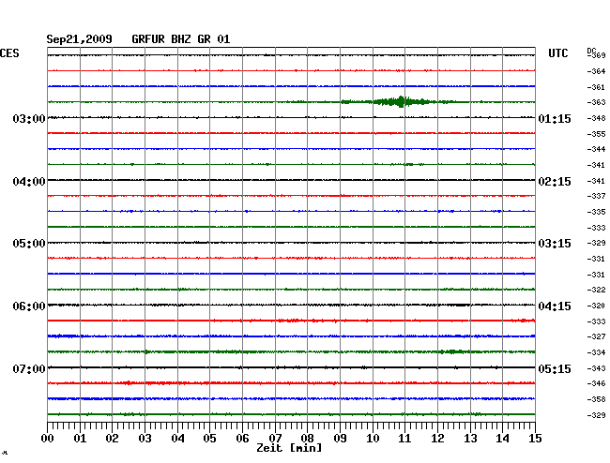Click the DC offset value -355
Viewport: 610px width, 463px height.
[x=596, y=134]
